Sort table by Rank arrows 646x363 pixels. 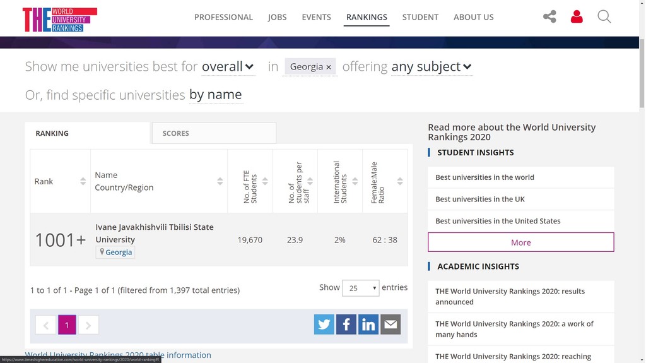[x=83, y=181]
